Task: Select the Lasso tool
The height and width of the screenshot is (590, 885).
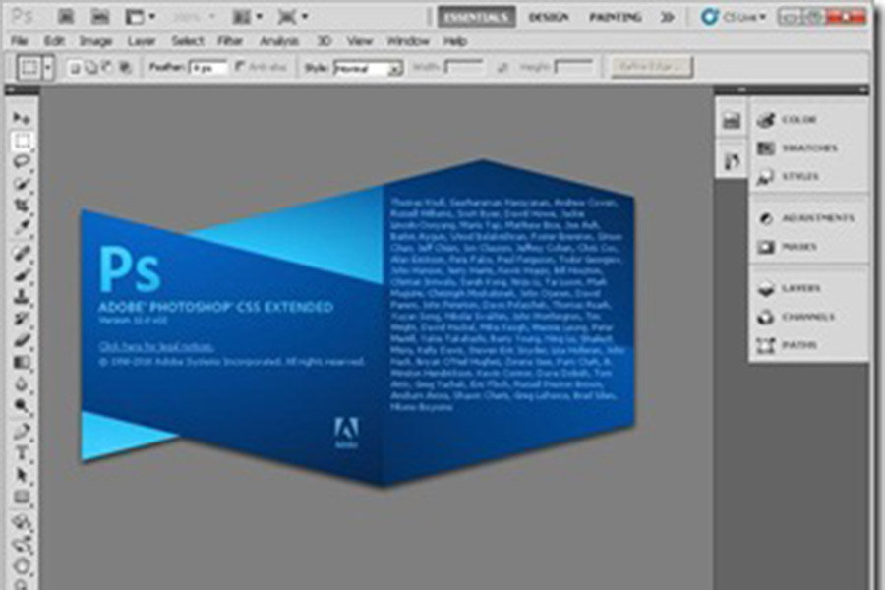Action: pyautogui.click(x=22, y=162)
